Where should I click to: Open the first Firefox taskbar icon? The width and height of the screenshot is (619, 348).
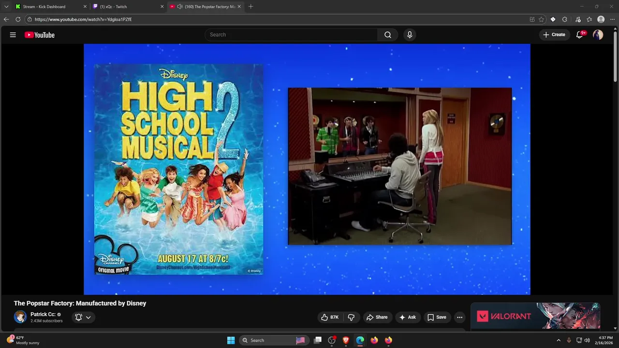(x=374, y=340)
